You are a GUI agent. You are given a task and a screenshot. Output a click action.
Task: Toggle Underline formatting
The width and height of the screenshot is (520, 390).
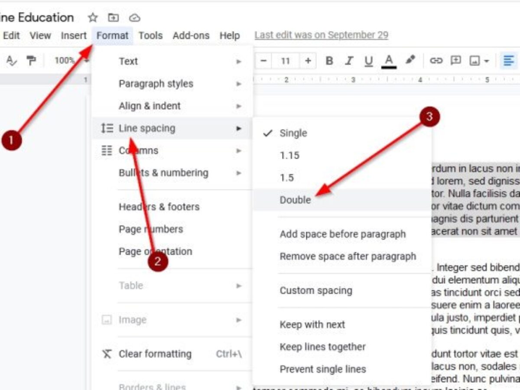click(369, 61)
